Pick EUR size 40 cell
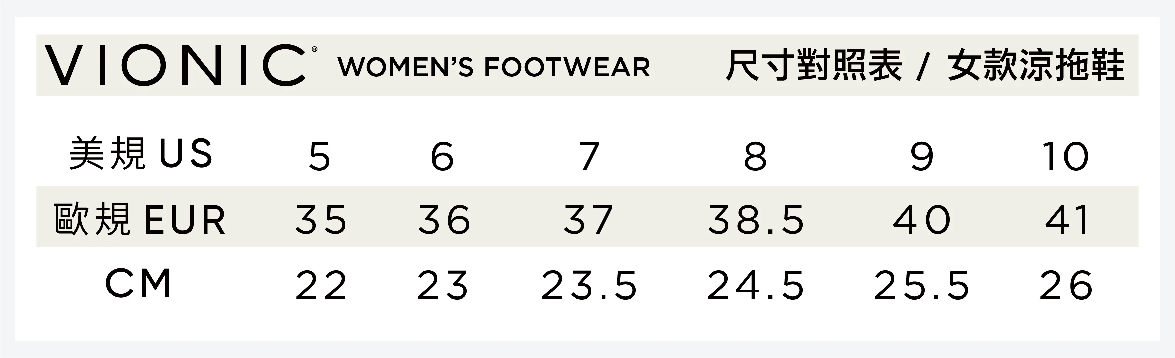 [x=922, y=220]
